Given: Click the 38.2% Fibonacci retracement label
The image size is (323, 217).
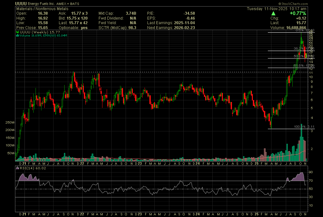Looking at the screenshot, I should coord(304,48).
